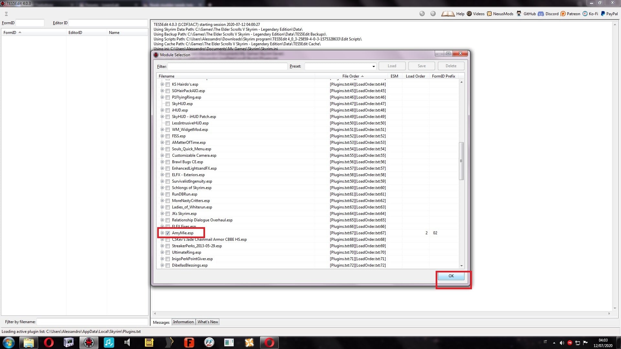
Task: Open Help with the book icon
Action: pyautogui.click(x=448, y=14)
